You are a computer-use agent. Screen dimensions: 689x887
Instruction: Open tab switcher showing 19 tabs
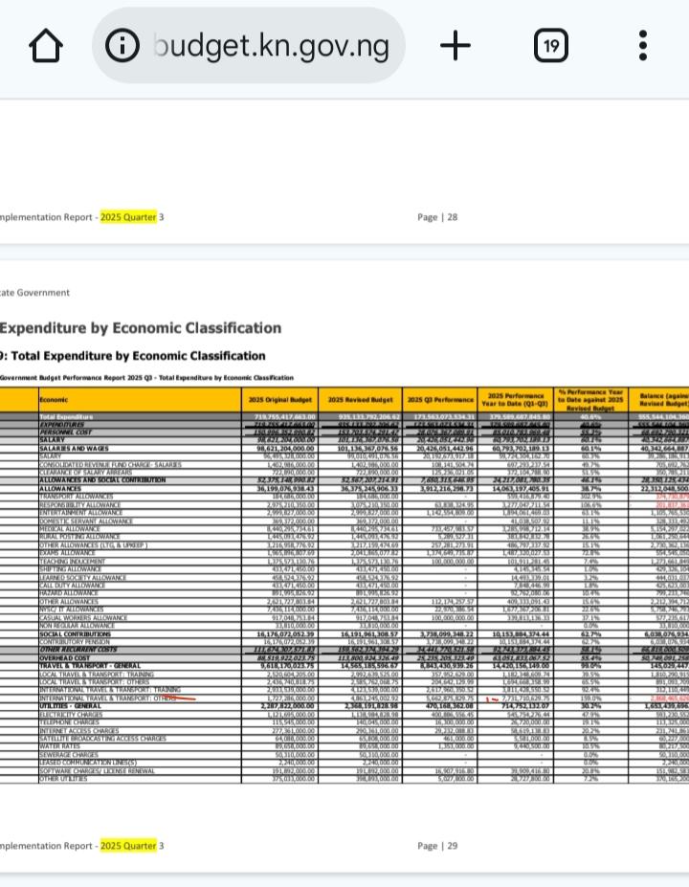(x=551, y=45)
